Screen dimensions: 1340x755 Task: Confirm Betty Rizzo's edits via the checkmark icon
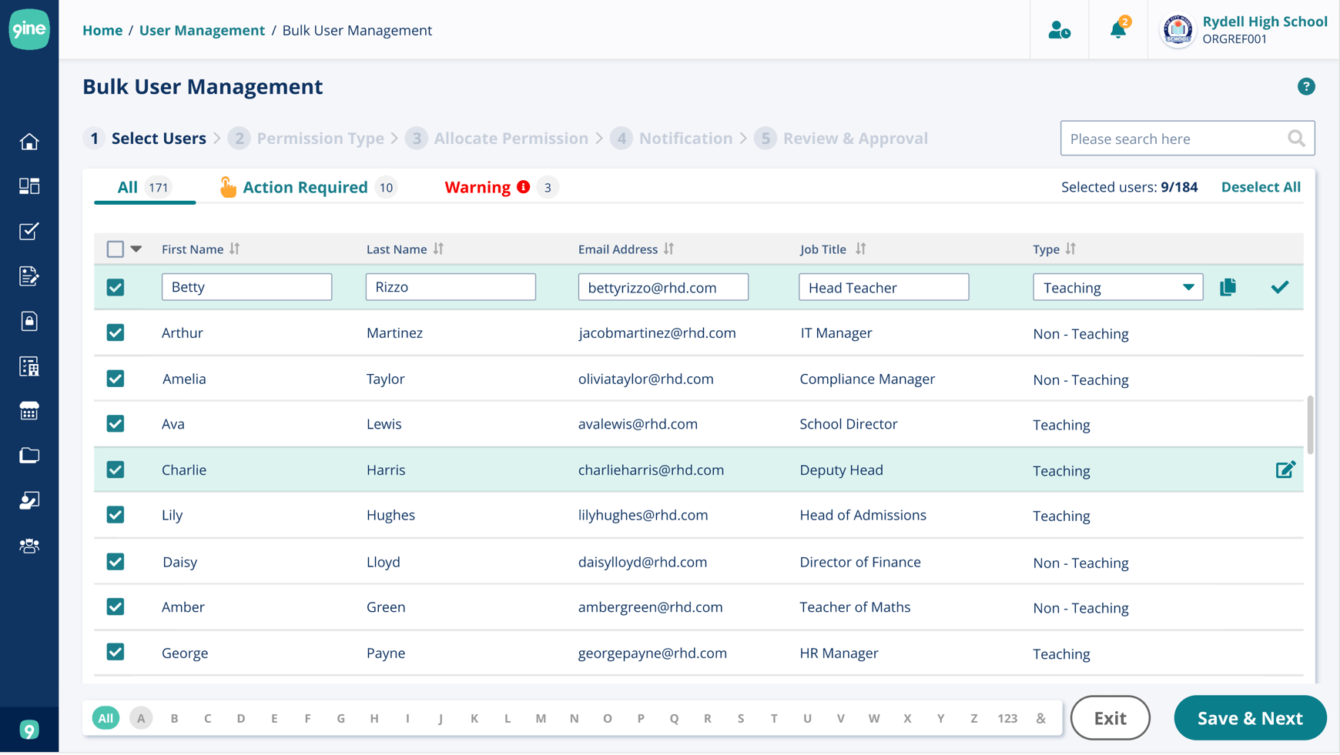click(x=1279, y=286)
